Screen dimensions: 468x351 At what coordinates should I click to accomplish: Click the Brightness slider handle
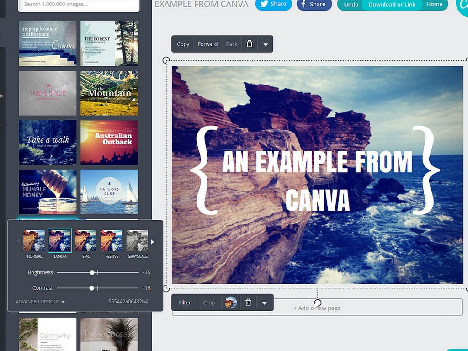coord(92,272)
